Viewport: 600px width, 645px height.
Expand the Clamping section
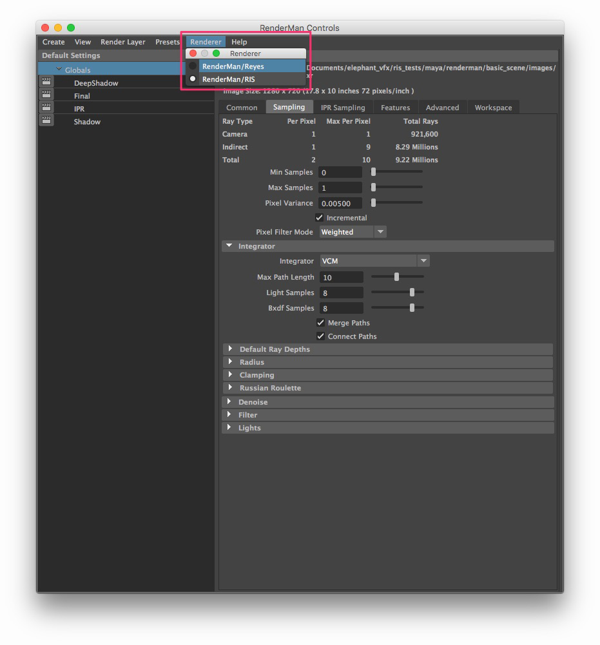[x=231, y=375]
